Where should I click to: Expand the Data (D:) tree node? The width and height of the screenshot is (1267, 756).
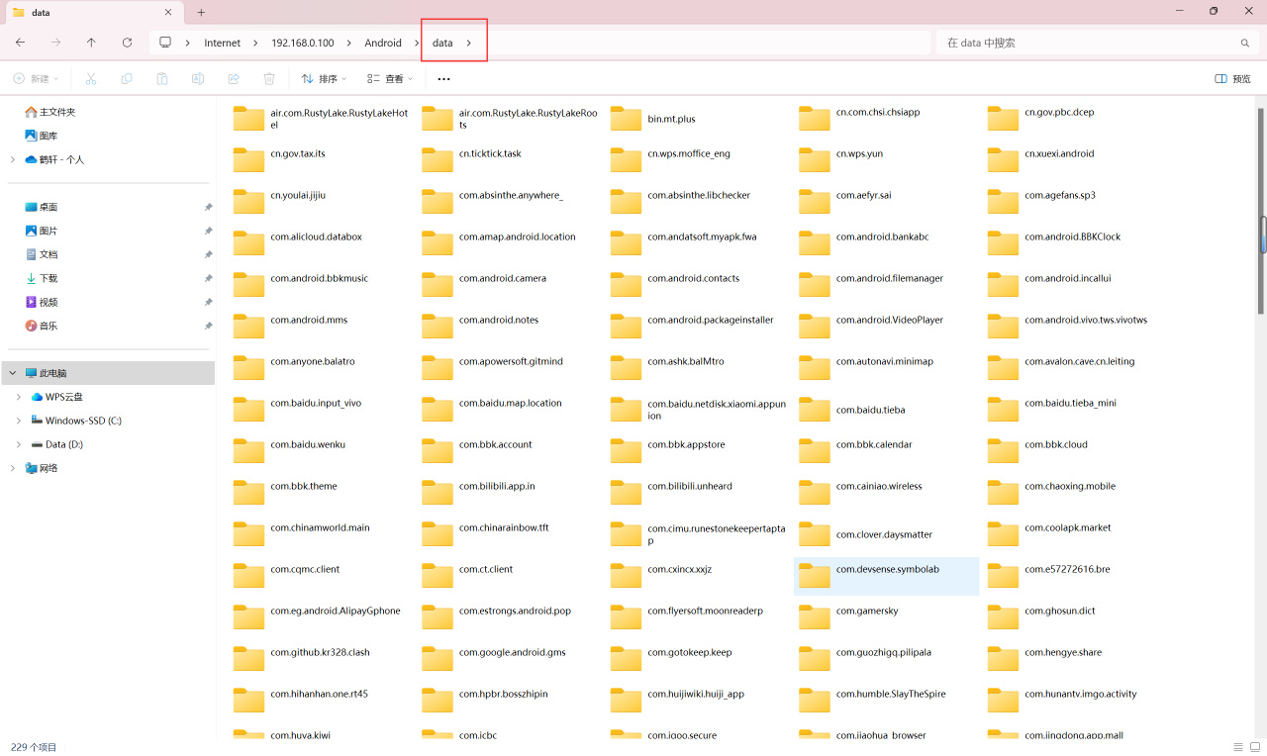[x=19, y=444]
